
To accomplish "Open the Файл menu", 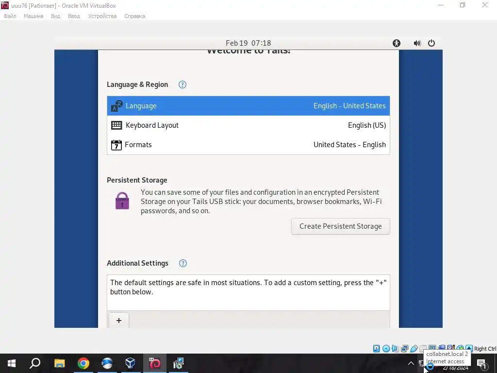I will (10, 16).
